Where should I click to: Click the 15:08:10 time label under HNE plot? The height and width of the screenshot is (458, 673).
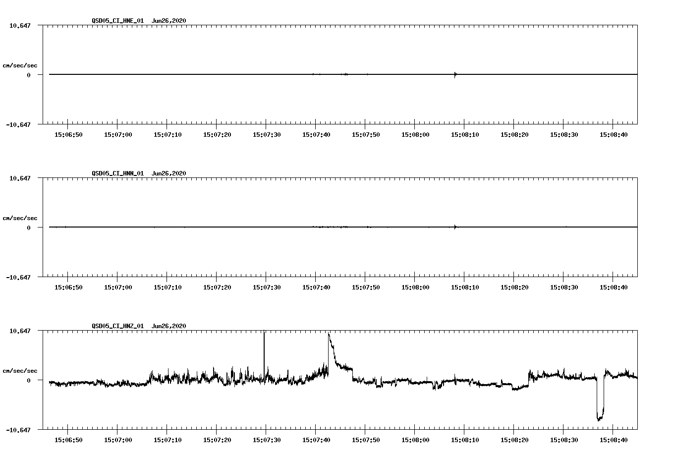click(465, 134)
